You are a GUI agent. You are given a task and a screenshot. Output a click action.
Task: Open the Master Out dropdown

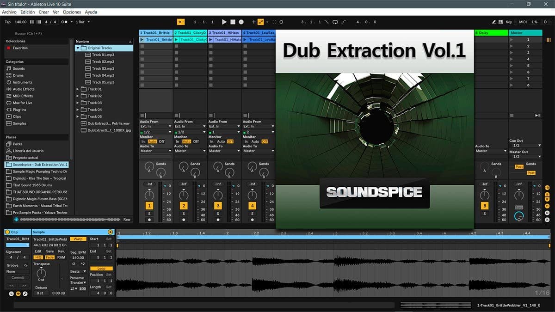pos(525,157)
